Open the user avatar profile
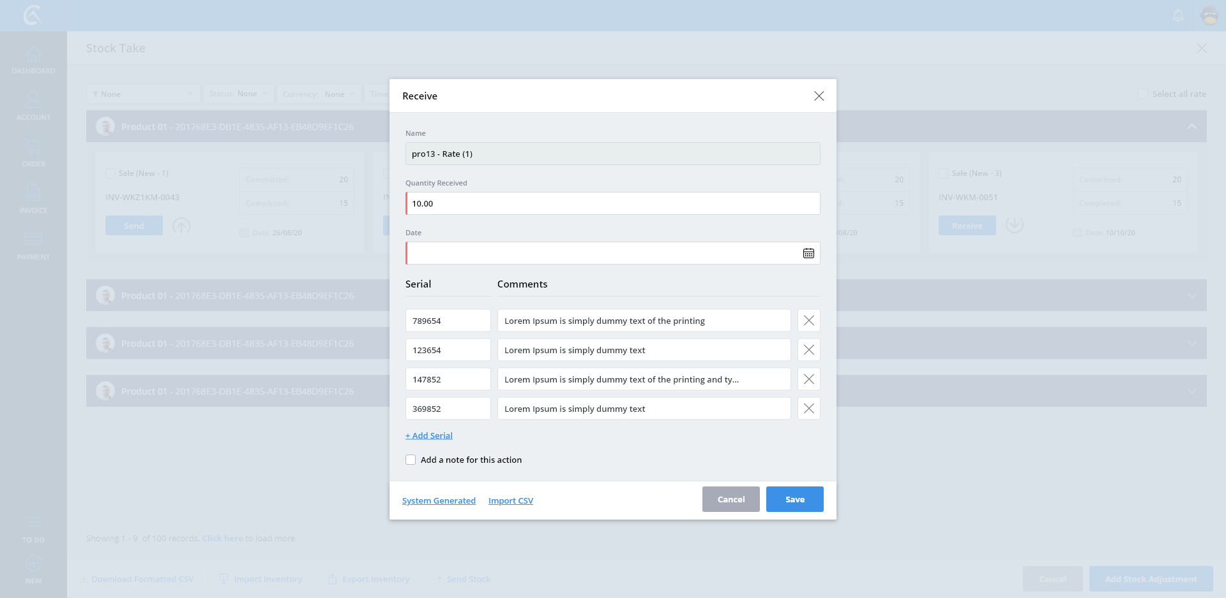The width and height of the screenshot is (1226, 598). 1209,15
